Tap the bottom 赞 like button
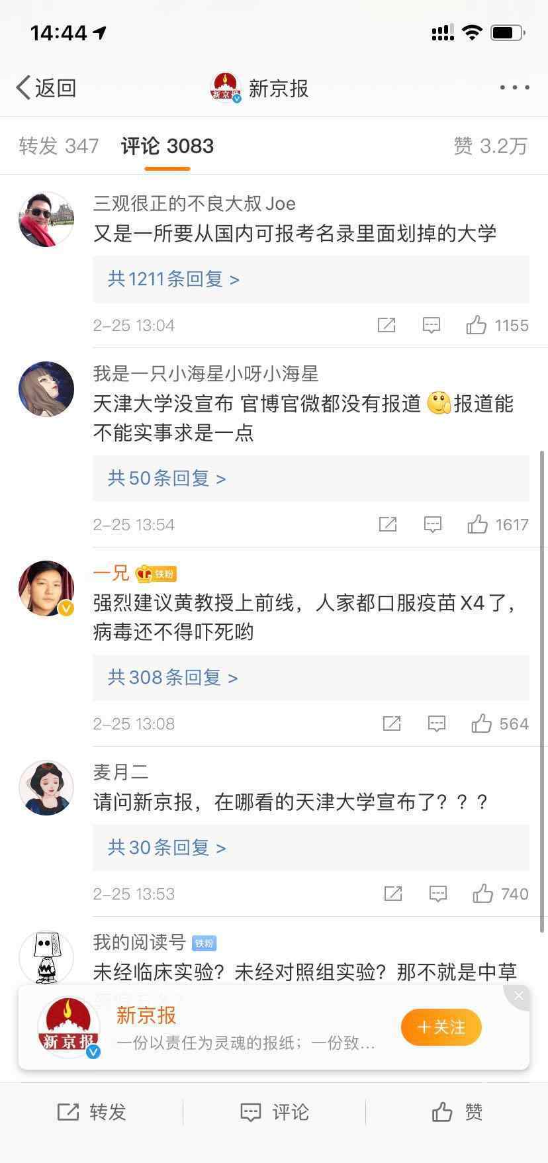 tap(457, 1112)
